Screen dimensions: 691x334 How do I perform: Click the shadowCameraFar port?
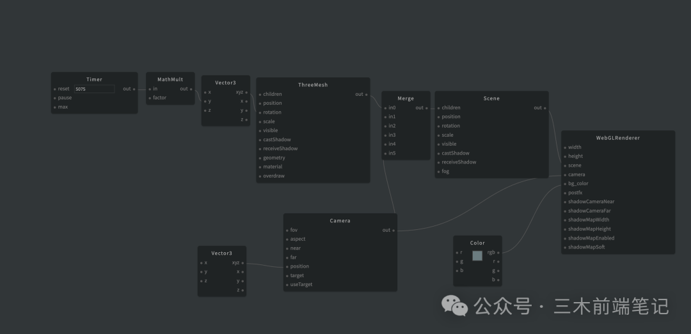(x=565, y=211)
